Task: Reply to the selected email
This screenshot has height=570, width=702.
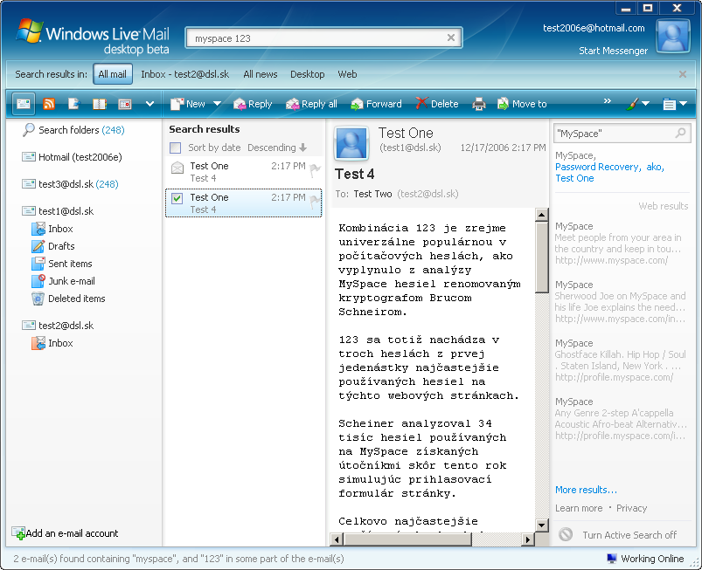Action: pyautogui.click(x=253, y=104)
